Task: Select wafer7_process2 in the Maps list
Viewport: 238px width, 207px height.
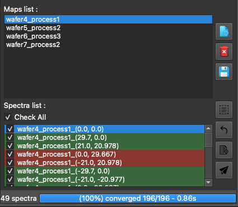Action: (108, 45)
